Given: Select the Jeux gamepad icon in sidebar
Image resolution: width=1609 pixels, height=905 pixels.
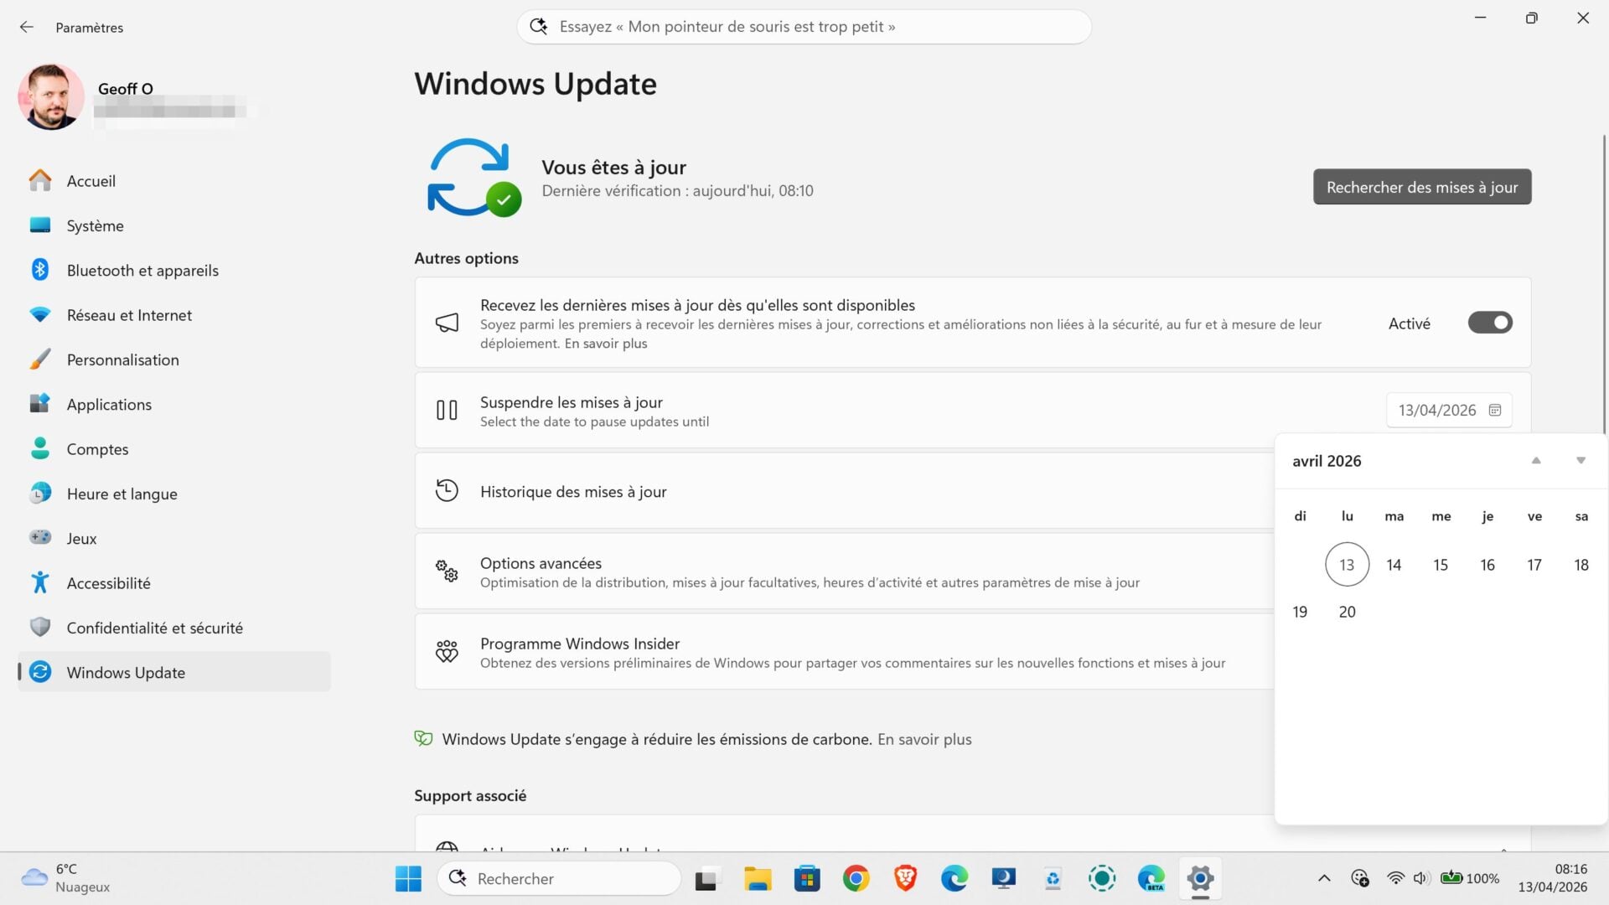Looking at the screenshot, I should point(39,538).
